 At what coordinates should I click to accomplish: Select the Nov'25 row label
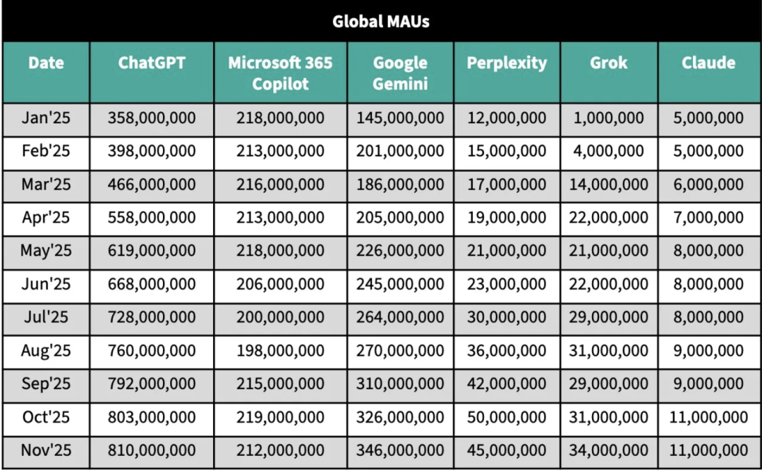click(46, 450)
